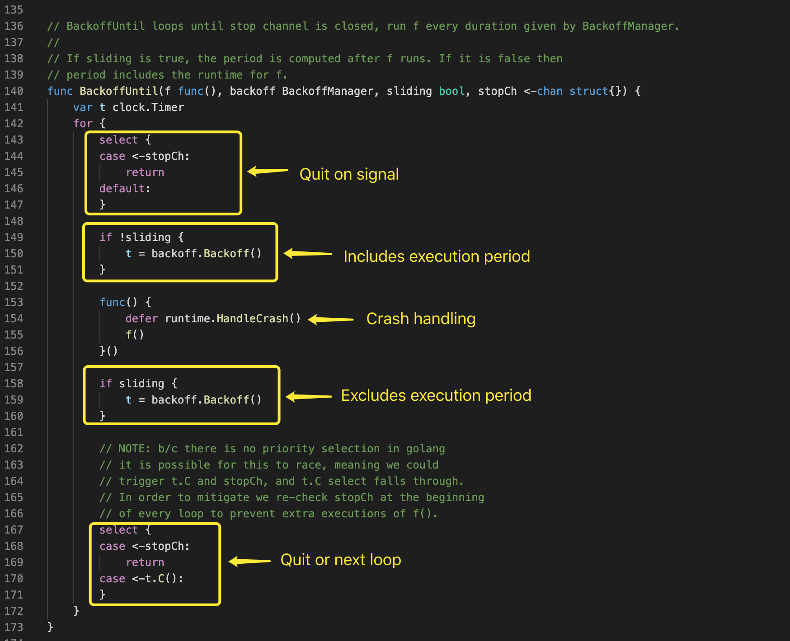Click the 'Quit or next loop' annotation

coord(341,560)
